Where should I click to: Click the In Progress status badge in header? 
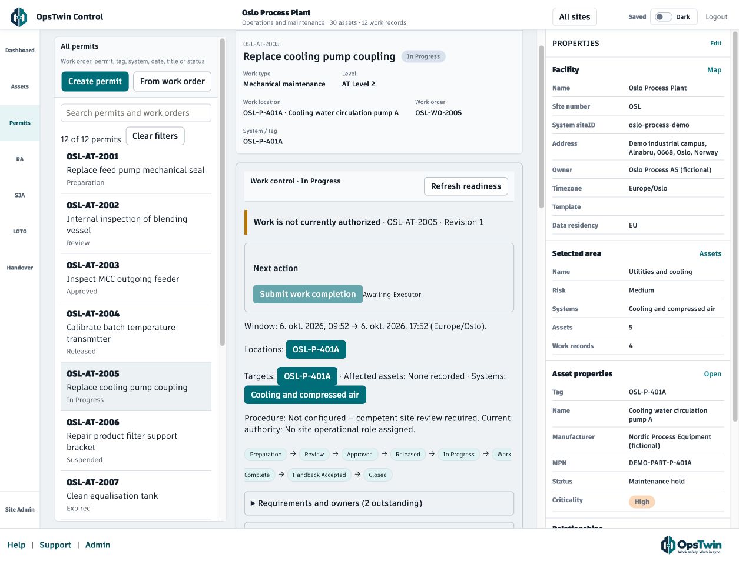423,56
